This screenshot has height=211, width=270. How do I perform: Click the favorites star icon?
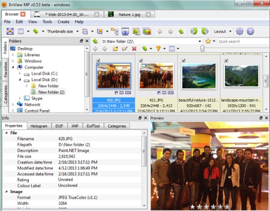click(208, 41)
